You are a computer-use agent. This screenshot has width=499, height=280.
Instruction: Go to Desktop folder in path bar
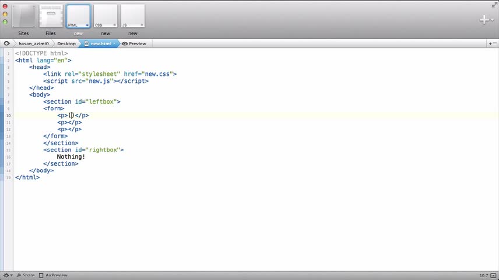66,44
